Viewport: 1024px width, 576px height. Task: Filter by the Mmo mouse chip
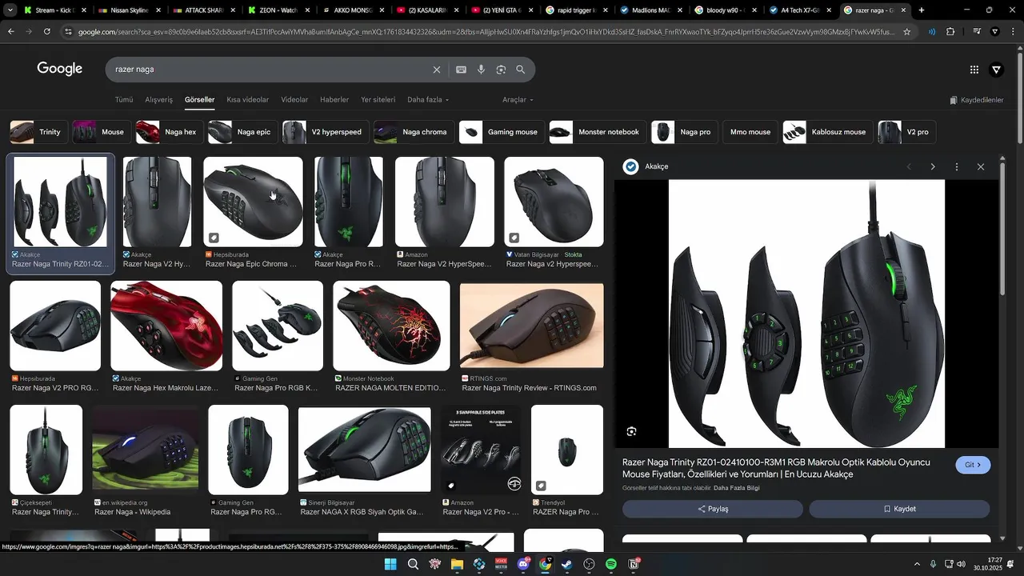click(x=750, y=132)
